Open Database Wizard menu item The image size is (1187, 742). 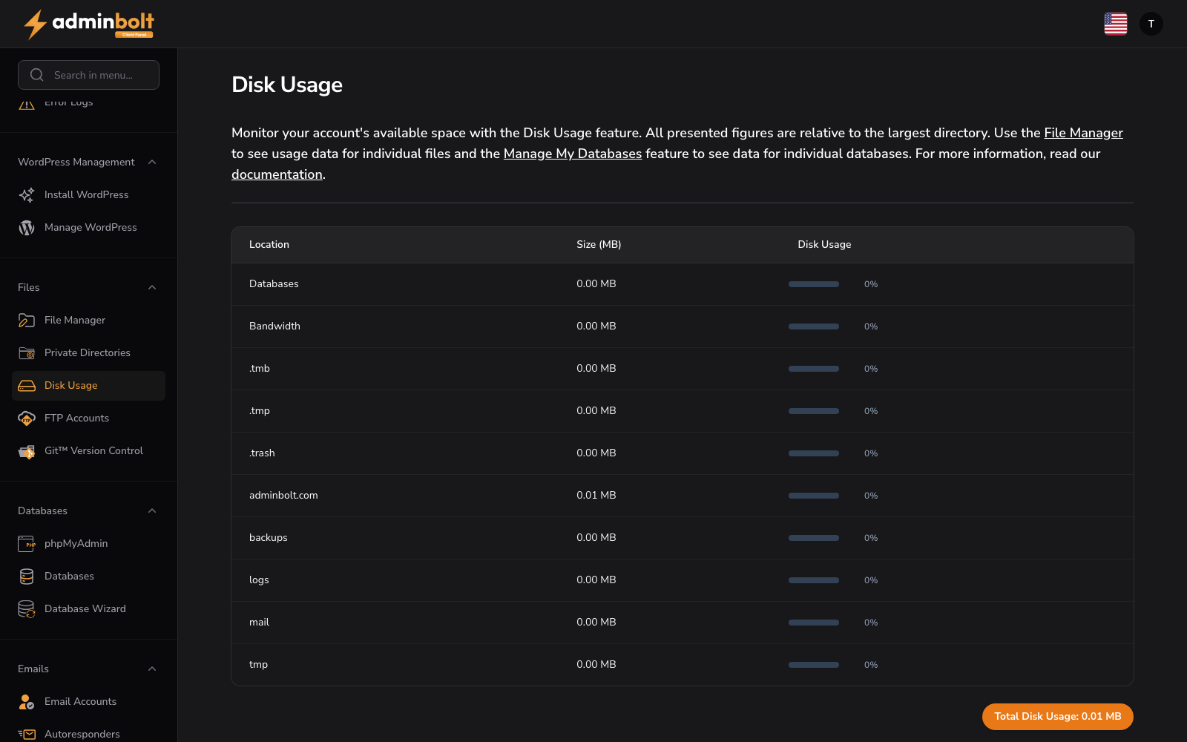coord(88,608)
